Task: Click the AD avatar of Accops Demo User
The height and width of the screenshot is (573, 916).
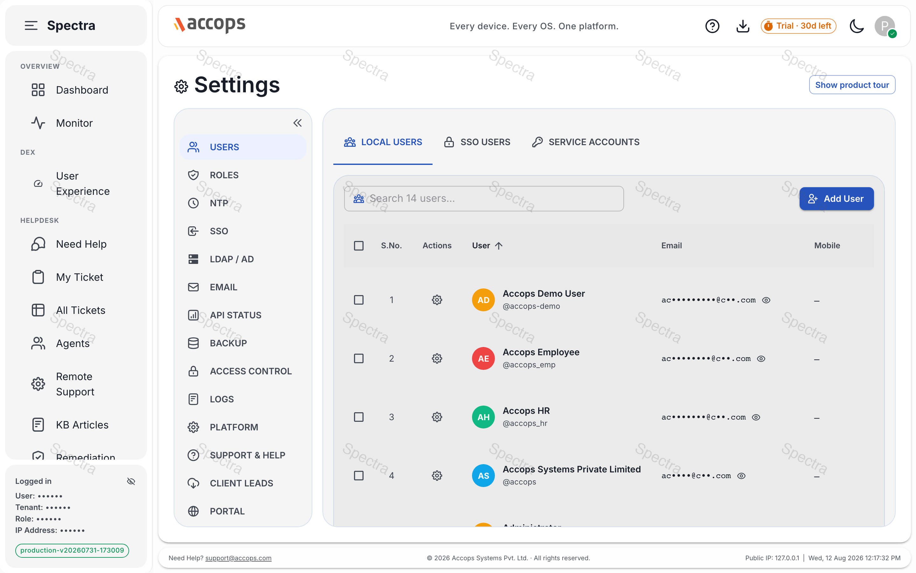Action: (483, 300)
